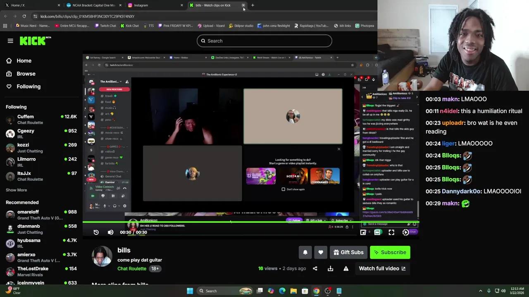Screen dimensions: 529x297
Task: Open File Explorer from the taskbar
Action: (x=293, y=291)
